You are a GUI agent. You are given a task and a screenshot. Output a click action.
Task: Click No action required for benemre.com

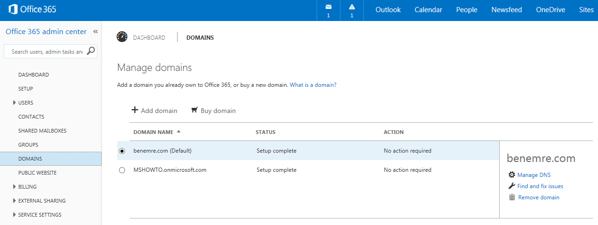(x=407, y=151)
